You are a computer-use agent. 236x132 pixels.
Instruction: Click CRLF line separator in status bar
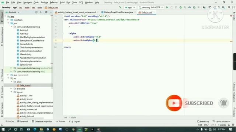(x=206, y=125)
